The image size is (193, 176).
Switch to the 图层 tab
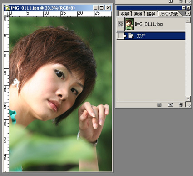click(x=124, y=14)
